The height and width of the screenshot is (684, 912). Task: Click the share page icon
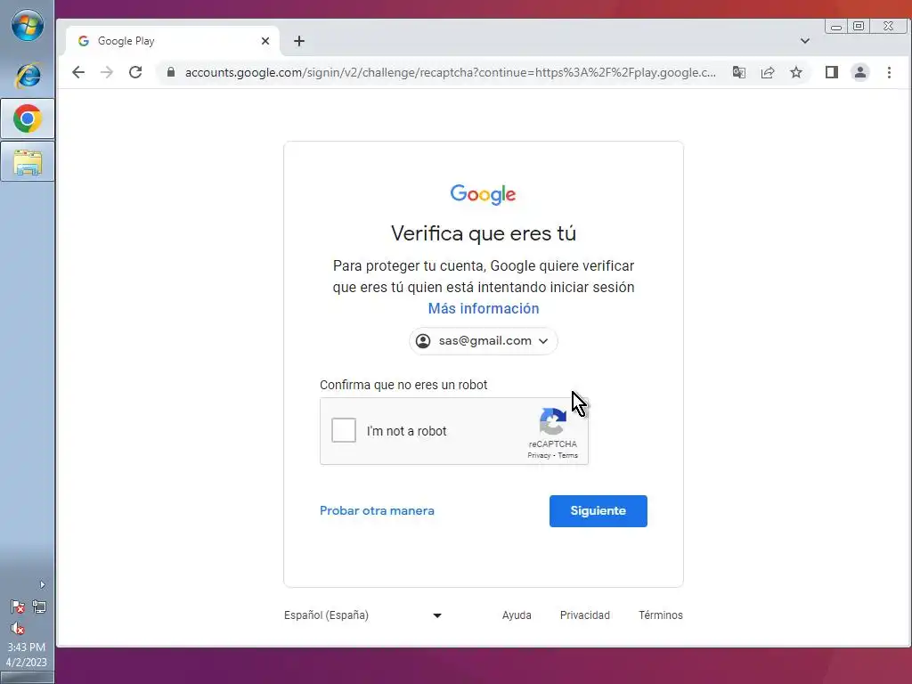(x=768, y=72)
